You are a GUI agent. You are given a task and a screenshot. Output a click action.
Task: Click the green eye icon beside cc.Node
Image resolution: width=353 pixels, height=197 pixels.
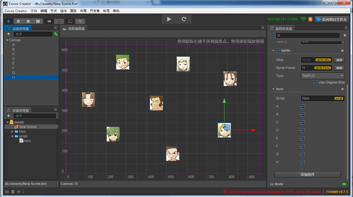coord(344,184)
